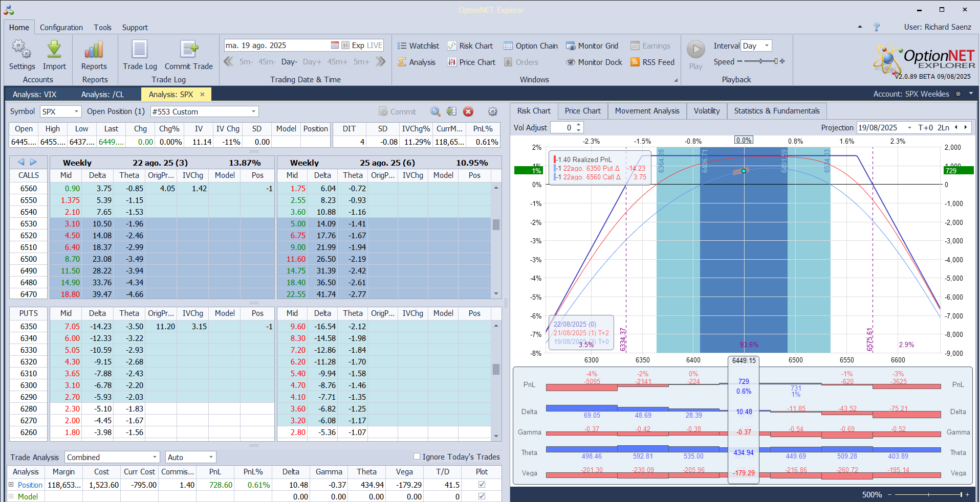Image resolution: width=980 pixels, height=502 pixels.
Task: Switch to the Analysis: /CL tab
Action: coord(102,95)
